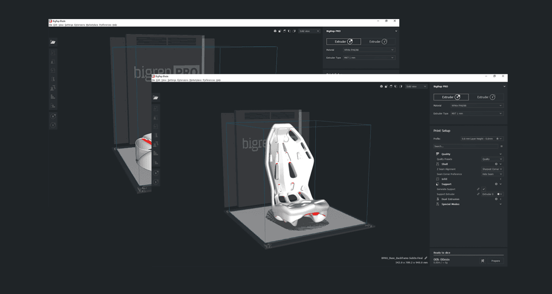Click link icon beside Generate Support

click(x=478, y=189)
